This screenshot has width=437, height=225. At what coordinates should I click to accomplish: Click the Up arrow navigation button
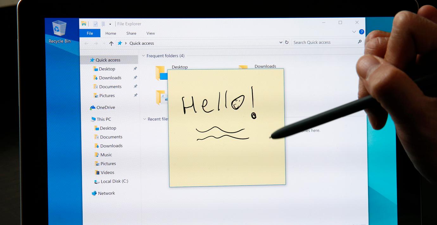coord(111,43)
